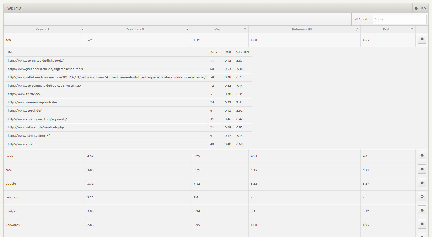Open the sistrix.de URL entry
The width and height of the screenshot is (432, 237).
24,94
